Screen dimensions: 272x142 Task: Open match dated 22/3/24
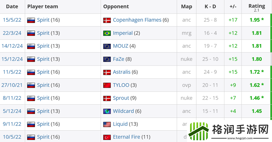12,33
